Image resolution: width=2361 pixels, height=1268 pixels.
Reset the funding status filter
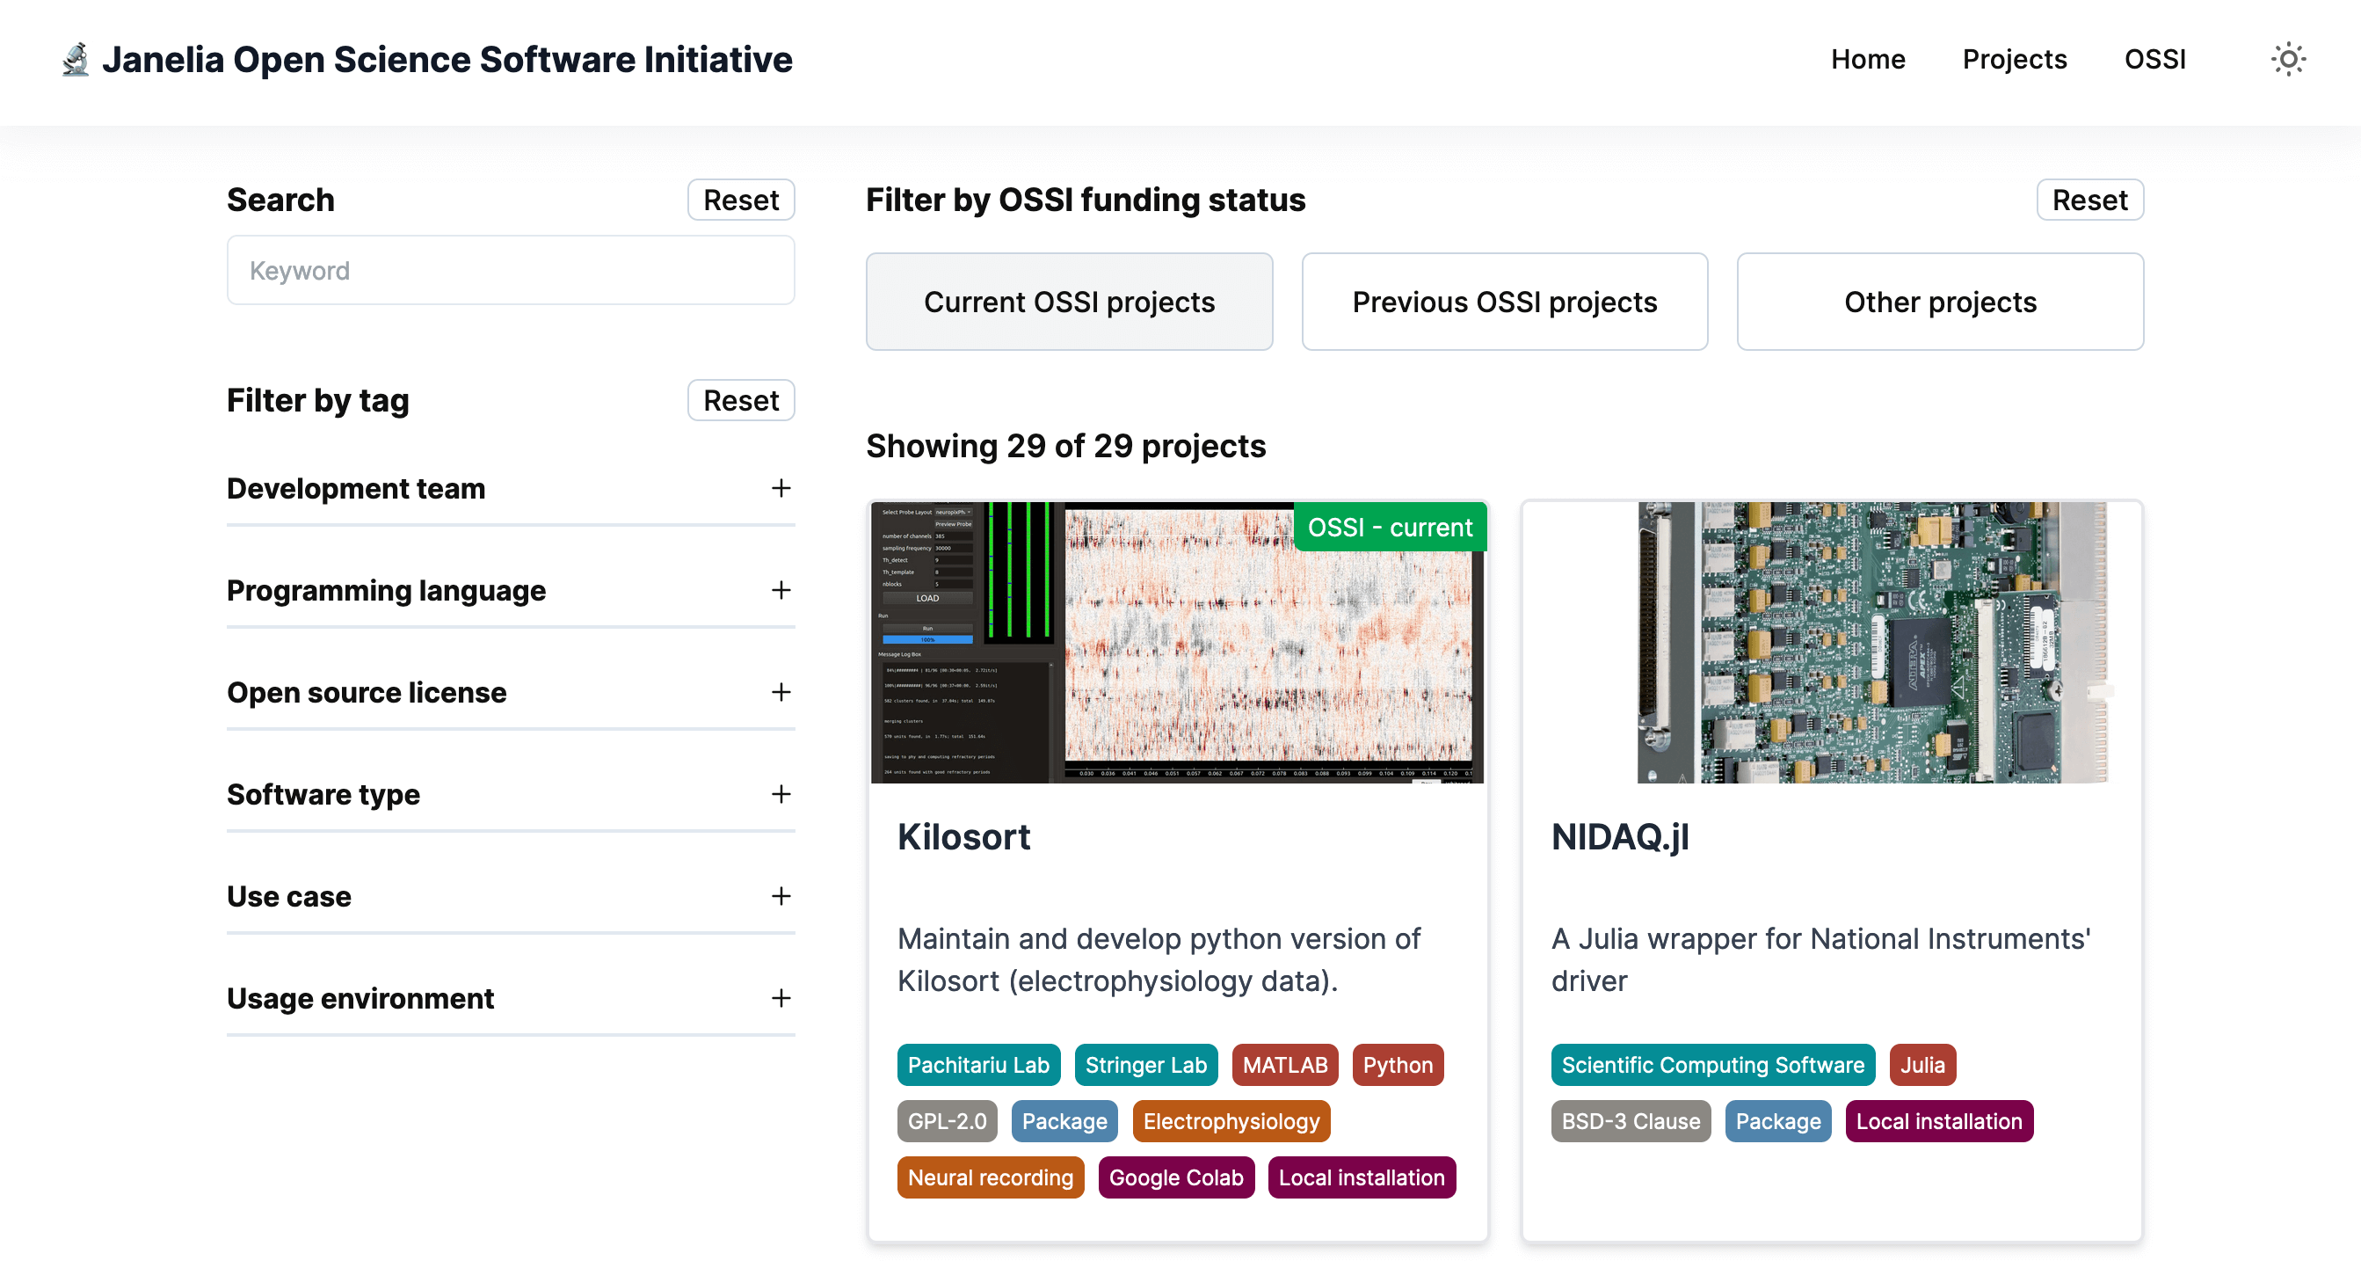click(x=2089, y=200)
